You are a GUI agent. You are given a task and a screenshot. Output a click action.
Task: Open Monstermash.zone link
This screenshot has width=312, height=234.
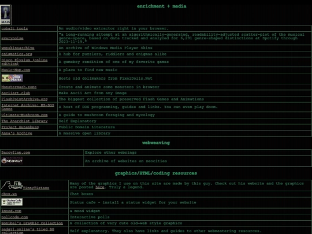[19, 87]
